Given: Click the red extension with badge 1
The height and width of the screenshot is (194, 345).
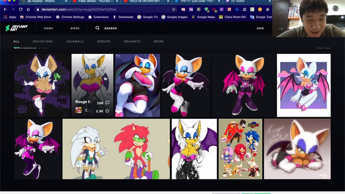Looking at the screenshot, I should click(214, 9).
